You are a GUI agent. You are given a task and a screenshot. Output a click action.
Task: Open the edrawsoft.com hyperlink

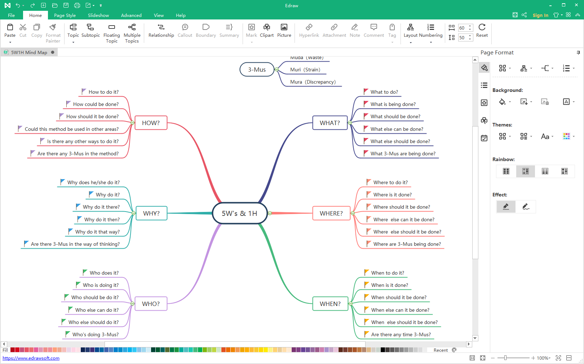point(31,358)
